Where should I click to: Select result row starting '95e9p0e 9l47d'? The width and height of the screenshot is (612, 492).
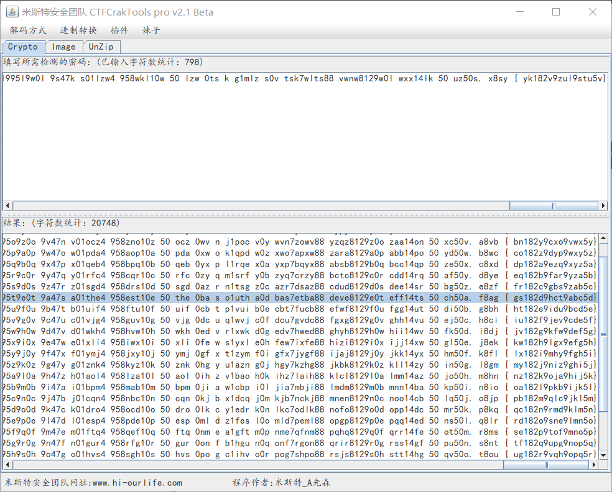click(300, 421)
